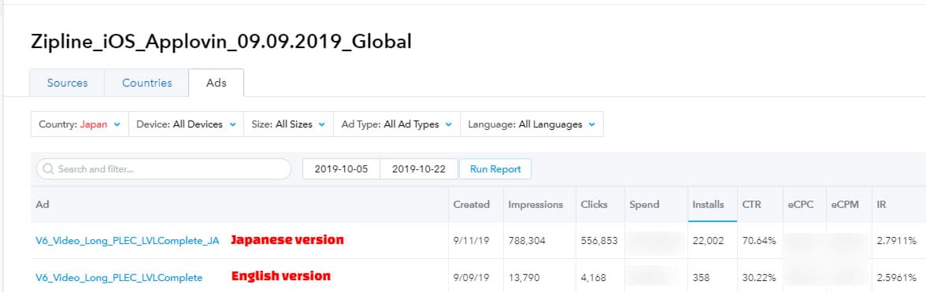Open the Size: All Sizes dropdown
This screenshot has width=926, height=292.
pos(289,124)
